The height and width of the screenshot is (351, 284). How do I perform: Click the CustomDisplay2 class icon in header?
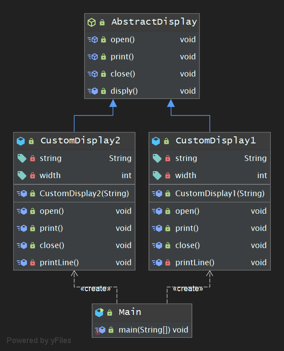[x=21, y=141]
